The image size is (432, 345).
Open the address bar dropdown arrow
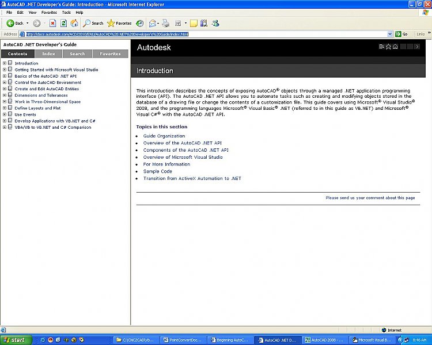[x=390, y=34]
